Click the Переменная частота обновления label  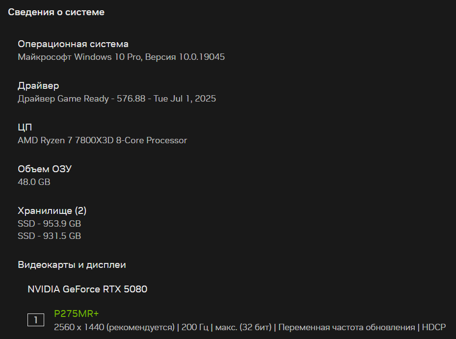(x=347, y=327)
